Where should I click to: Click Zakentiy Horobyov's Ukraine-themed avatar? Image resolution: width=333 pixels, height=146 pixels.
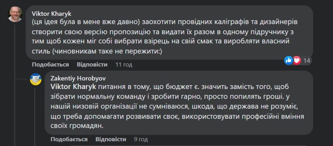click(35, 79)
